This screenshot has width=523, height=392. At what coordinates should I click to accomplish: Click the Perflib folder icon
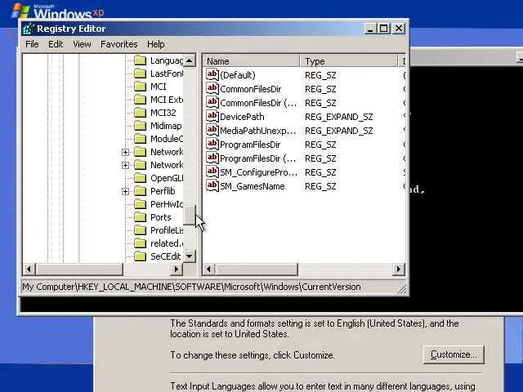[x=140, y=191]
